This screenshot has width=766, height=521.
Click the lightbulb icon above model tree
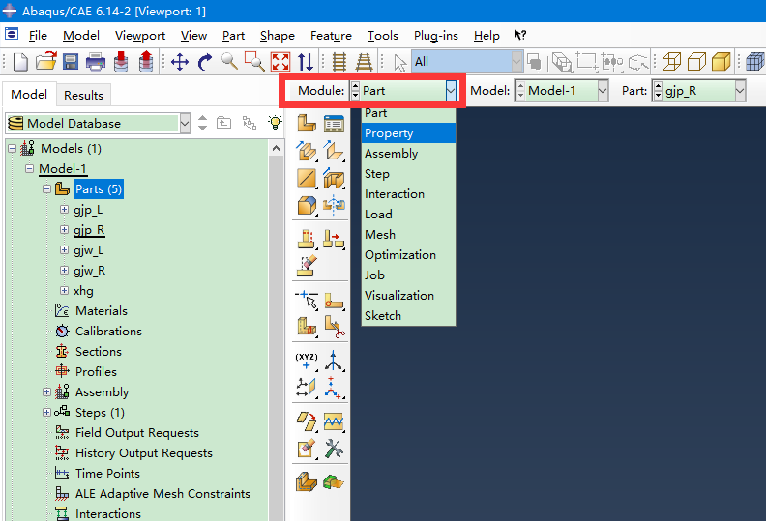point(276,123)
